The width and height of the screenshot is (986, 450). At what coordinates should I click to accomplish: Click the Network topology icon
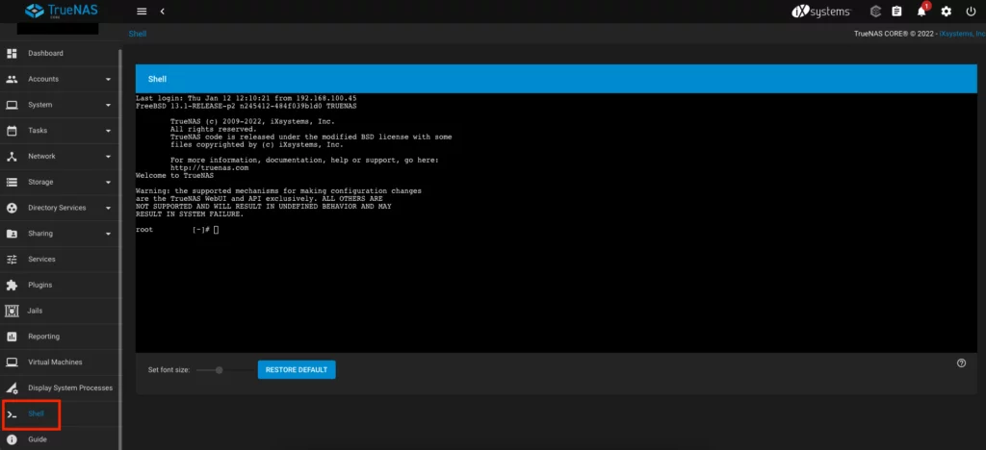(x=12, y=157)
